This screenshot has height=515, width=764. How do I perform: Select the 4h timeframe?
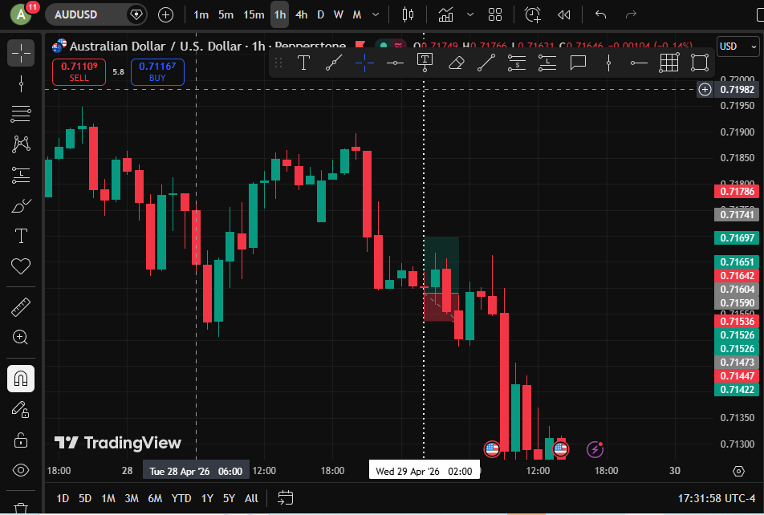point(301,14)
